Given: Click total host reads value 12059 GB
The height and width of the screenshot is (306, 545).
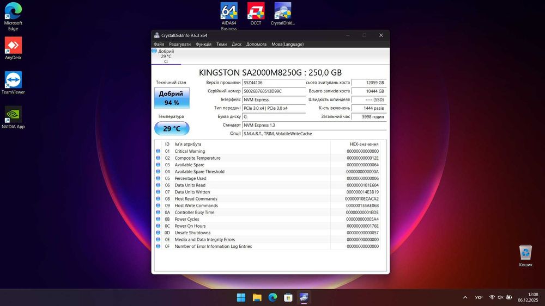Looking at the screenshot, I should (369, 83).
